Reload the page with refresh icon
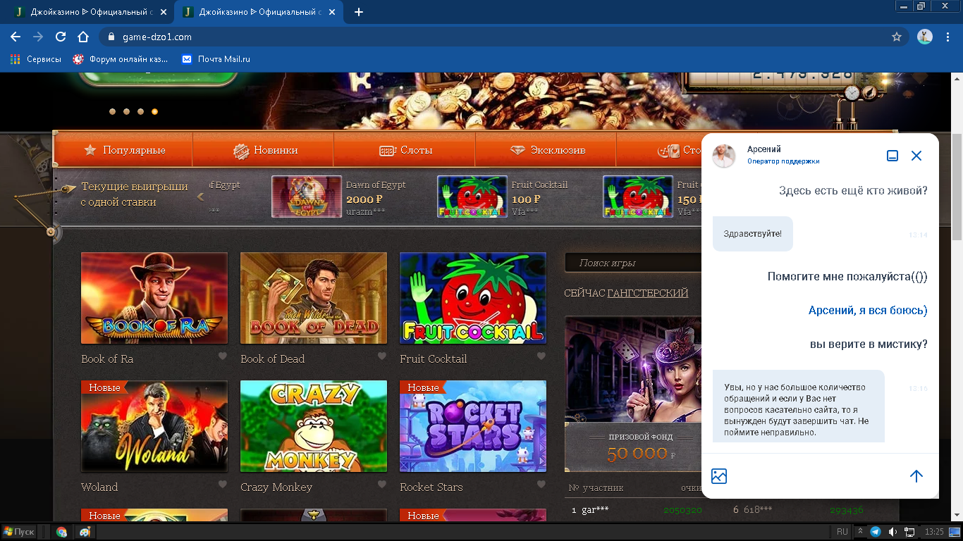This screenshot has height=541, width=963. click(61, 37)
